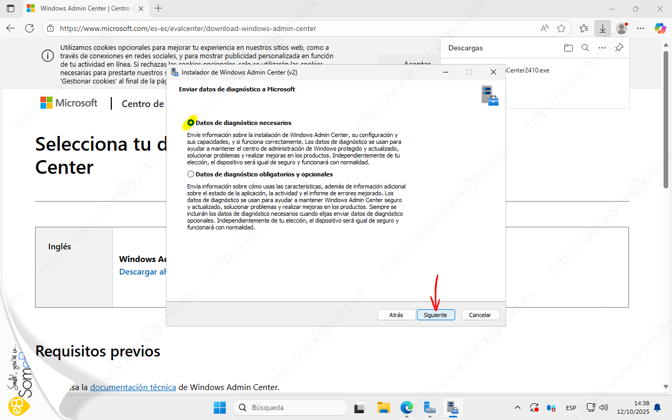The height and width of the screenshot is (420, 672).
Task: Open a new browser tab
Action: coord(159,8)
